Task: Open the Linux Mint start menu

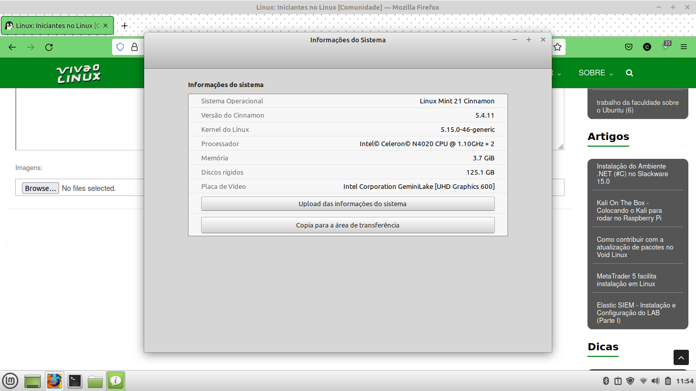Action: pos(11,381)
